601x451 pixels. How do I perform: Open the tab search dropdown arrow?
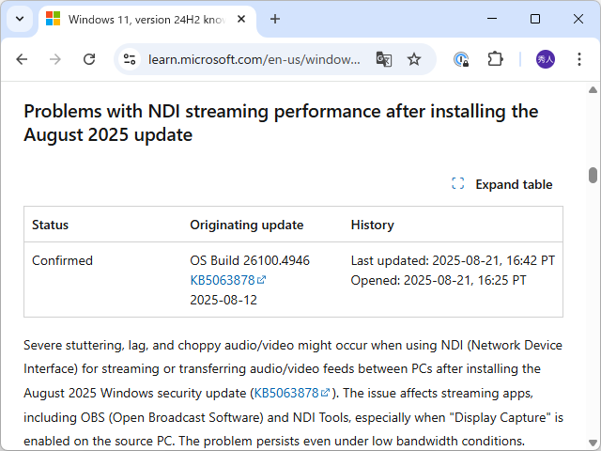coord(21,19)
